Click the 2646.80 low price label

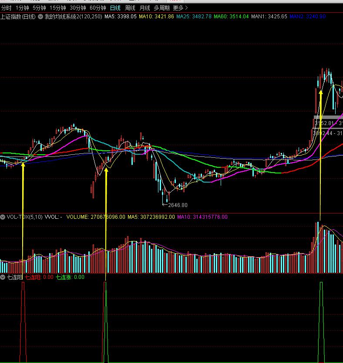coord(178,205)
